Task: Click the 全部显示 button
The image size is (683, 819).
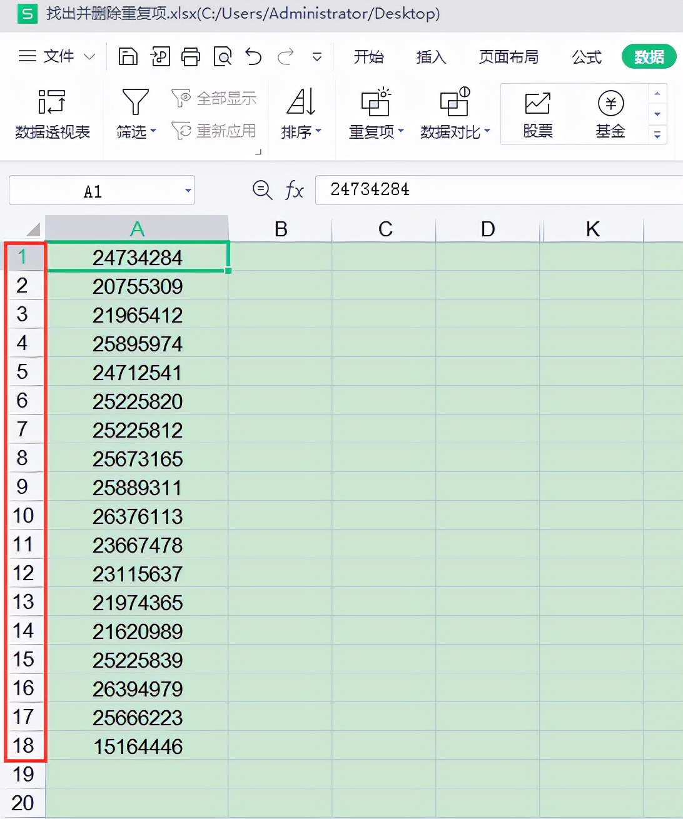Action: pos(214,98)
